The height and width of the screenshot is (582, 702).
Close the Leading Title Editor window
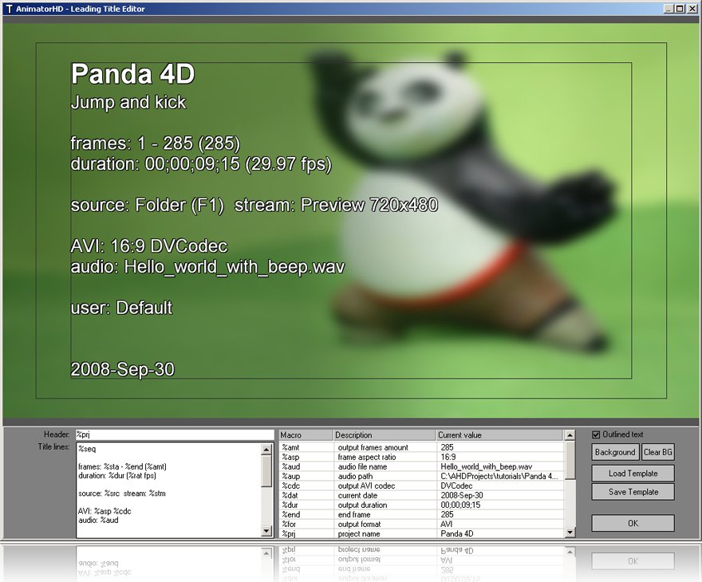(692, 9)
